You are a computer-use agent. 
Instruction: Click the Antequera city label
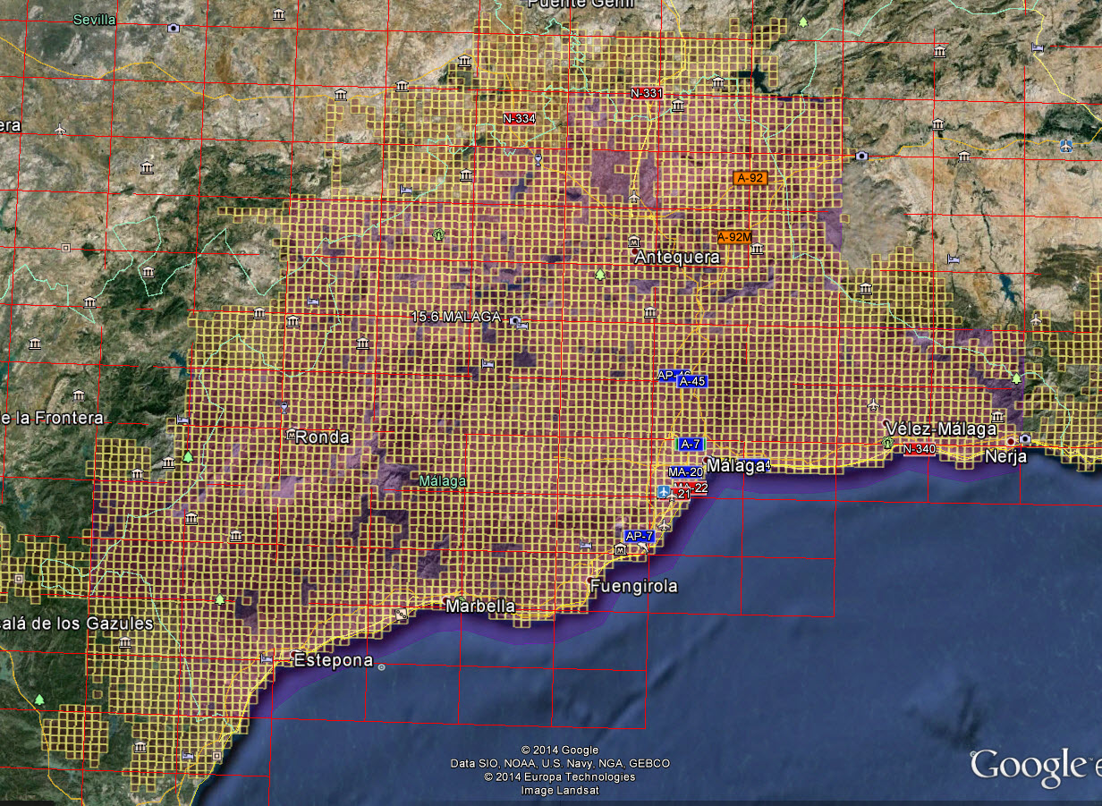point(677,257)
